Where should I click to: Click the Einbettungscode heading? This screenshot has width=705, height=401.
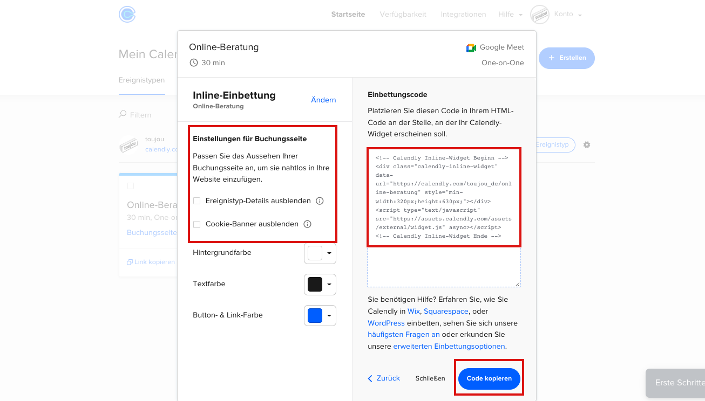(x=397, y=94)
